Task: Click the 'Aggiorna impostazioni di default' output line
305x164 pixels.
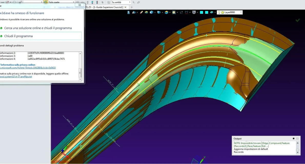Action: 251,149
